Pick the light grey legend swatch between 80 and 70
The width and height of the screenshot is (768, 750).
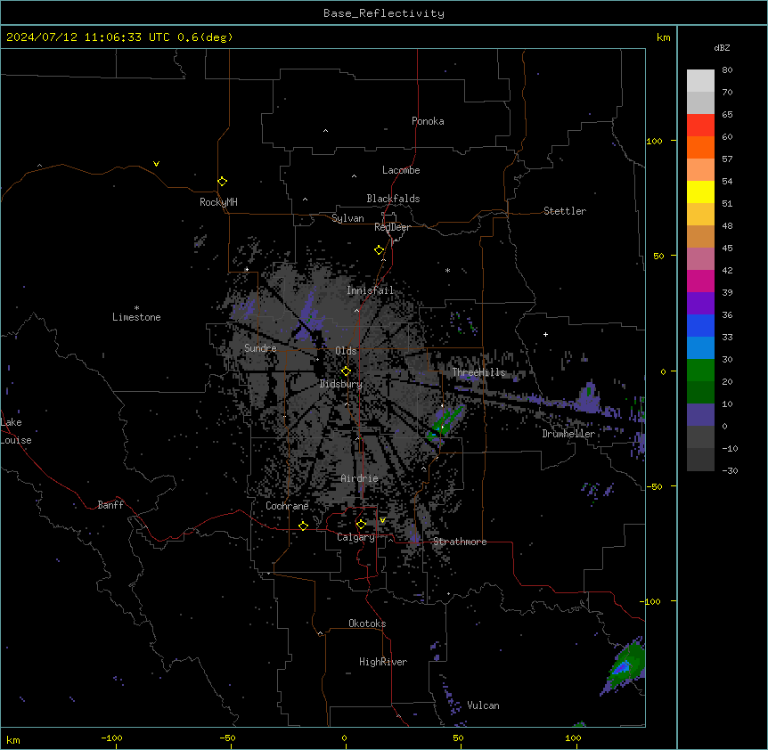click(700, 81)
